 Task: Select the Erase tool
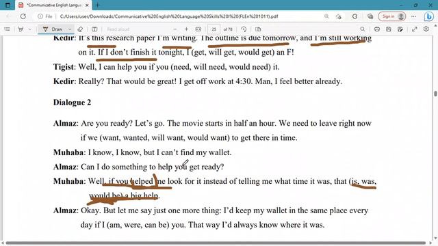[x=80, y=29]
